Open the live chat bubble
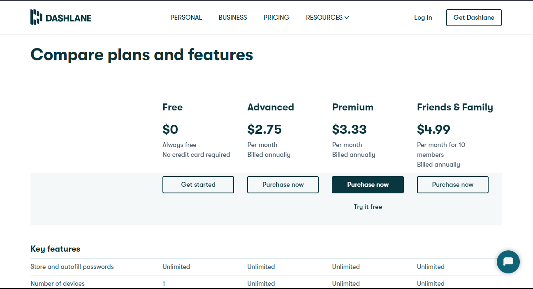Viewport: 533px width, 289px height. pyautogui.click(x=508, y=262)
